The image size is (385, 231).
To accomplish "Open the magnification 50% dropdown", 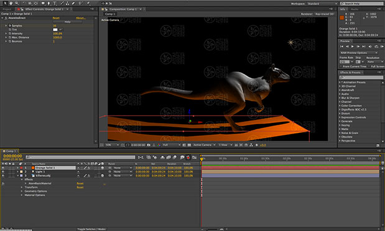I will (x=112, y=145).
